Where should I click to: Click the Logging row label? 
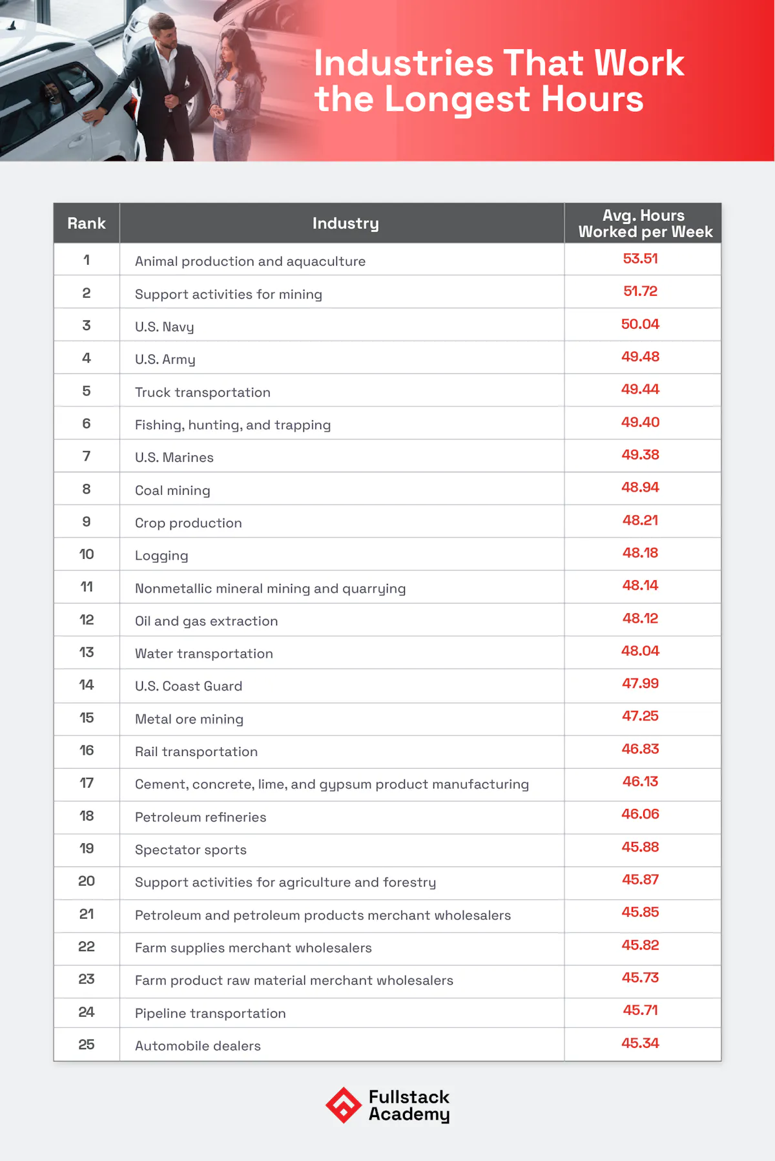pyautogui.click(x=161, y=556)
